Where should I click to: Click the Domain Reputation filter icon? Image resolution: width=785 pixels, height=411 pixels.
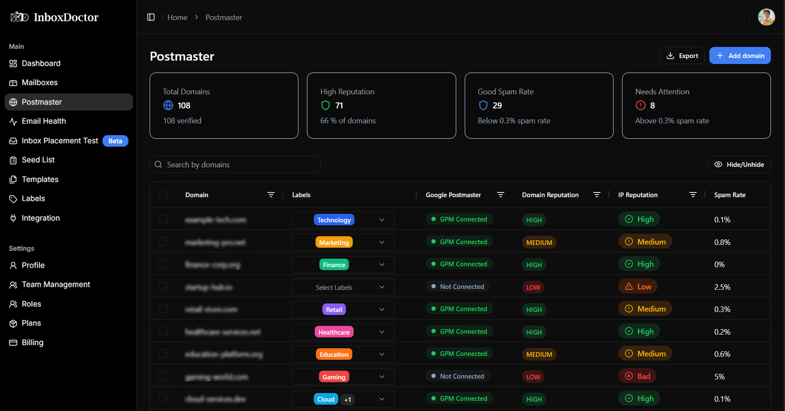596,195
